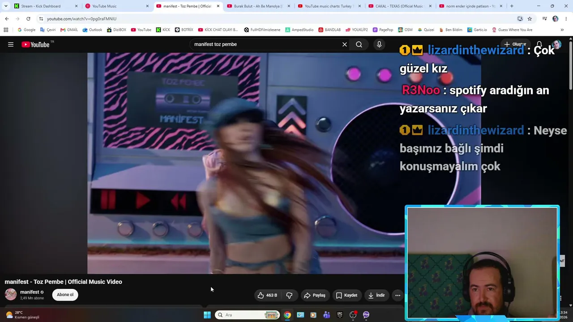
Task: Switch to the Burak Bulut - Ah Be Manolya tab
Action: coord(259,6)
